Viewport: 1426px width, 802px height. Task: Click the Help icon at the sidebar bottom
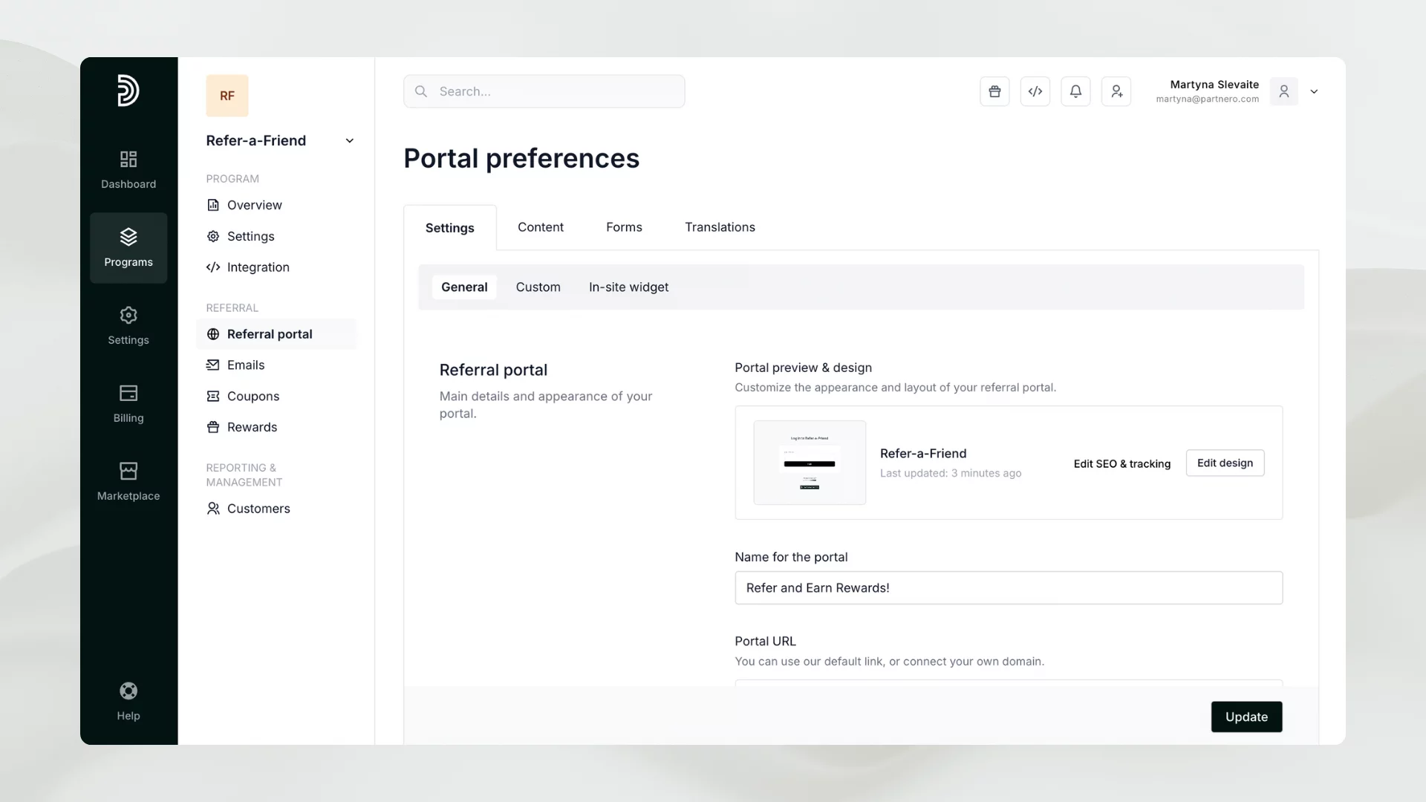click(128, 700)
